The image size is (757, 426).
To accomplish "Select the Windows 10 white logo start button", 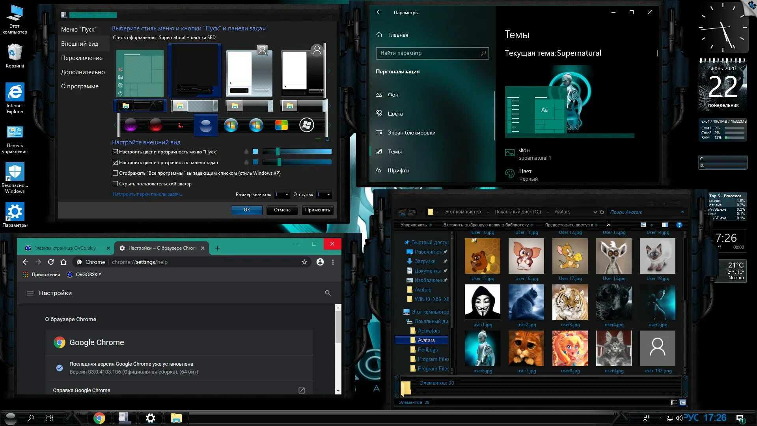I will coord(306,125).
